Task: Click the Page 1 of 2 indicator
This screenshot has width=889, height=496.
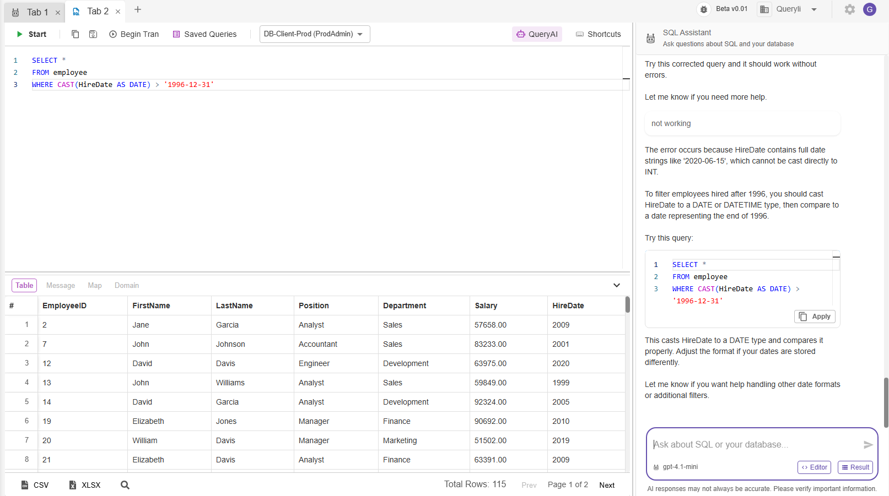Action: 568,485
